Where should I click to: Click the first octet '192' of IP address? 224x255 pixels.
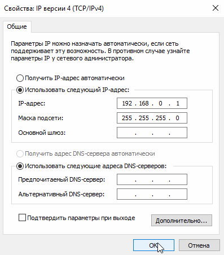(127, 103)
